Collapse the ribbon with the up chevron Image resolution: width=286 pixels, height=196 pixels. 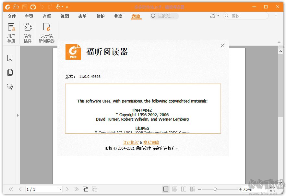tap(279, 42)
